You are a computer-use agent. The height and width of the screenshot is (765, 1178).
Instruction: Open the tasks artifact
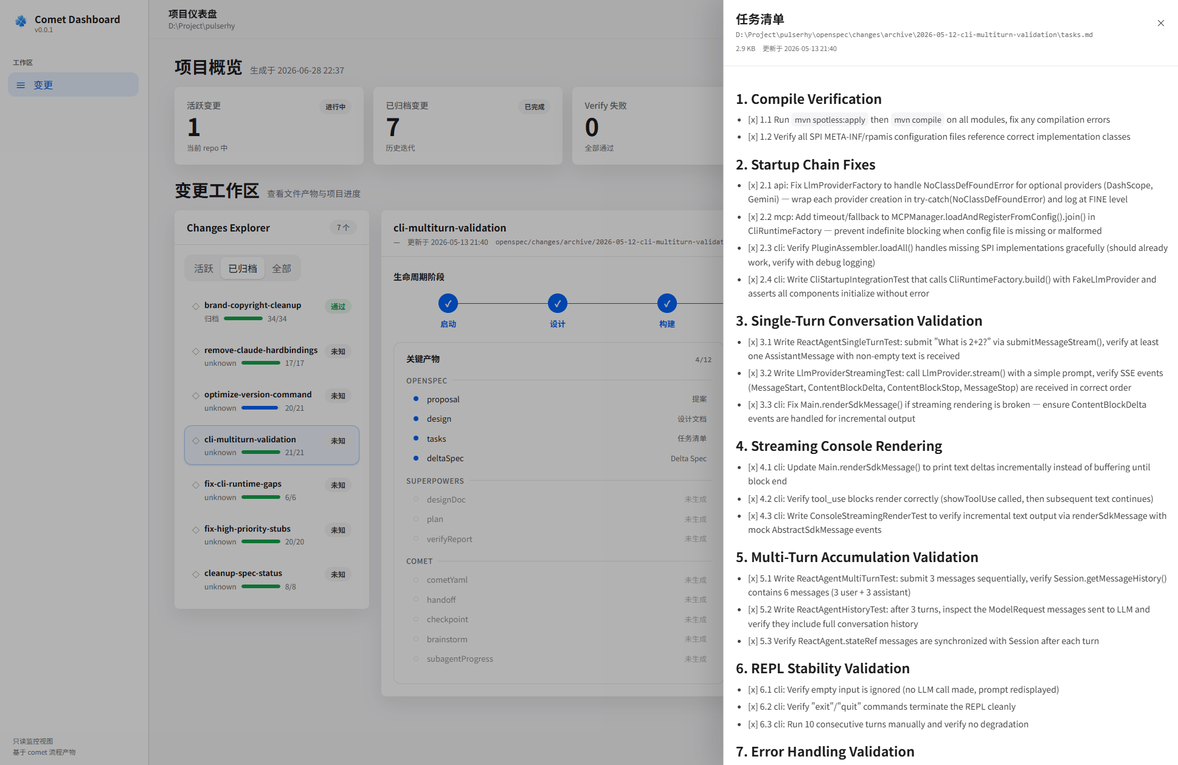click(x=558, y=439)
